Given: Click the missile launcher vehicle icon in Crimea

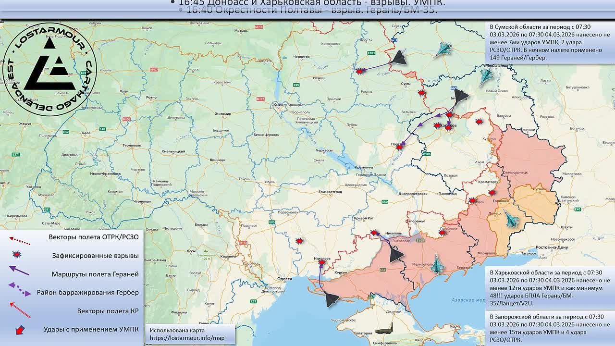Looking at the screenshot, I should (x=384, y=330).
